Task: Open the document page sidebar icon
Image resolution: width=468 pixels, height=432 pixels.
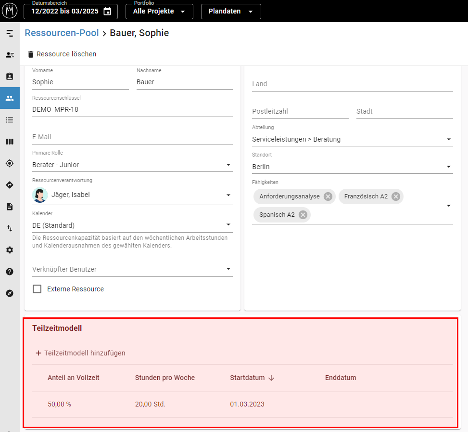Action: 10,207
